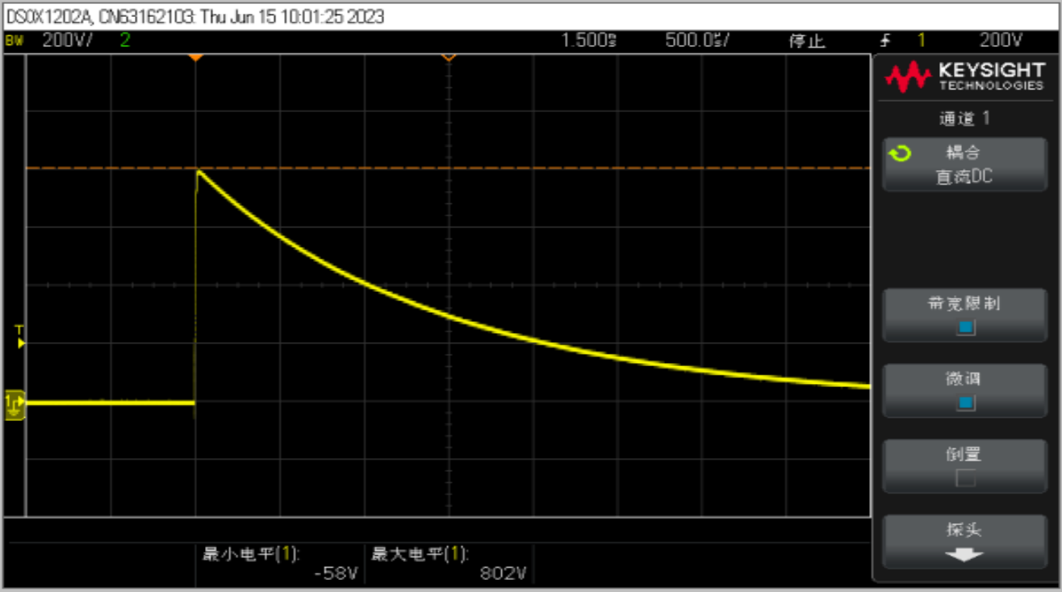Toggle the 带宽限制 bandwidth limit option
Screen dimensions: 1062x592
click(x=964, y=315)
